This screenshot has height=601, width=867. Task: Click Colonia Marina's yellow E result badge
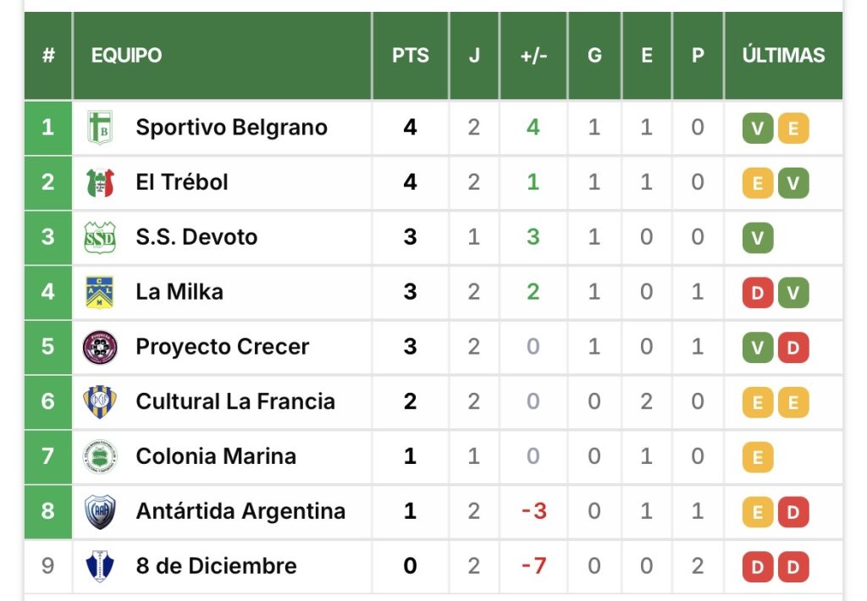[758, 457]
